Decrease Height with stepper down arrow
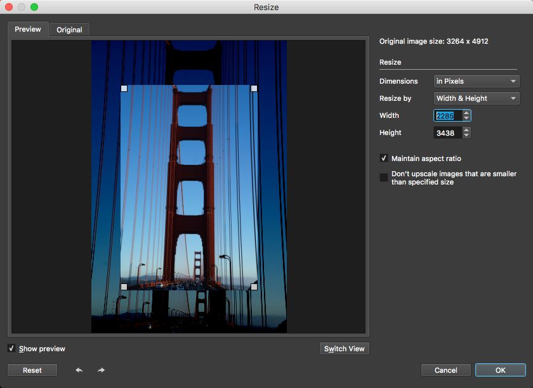 tap(466, 136)
